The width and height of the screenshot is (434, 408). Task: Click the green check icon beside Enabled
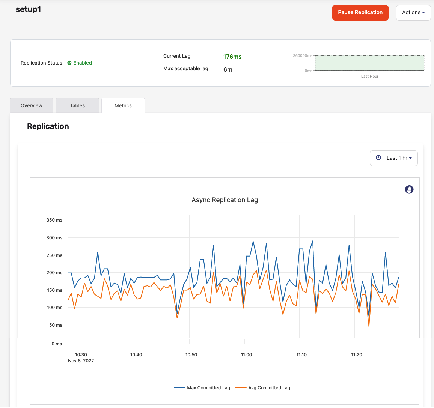click(x=69, y=63)
